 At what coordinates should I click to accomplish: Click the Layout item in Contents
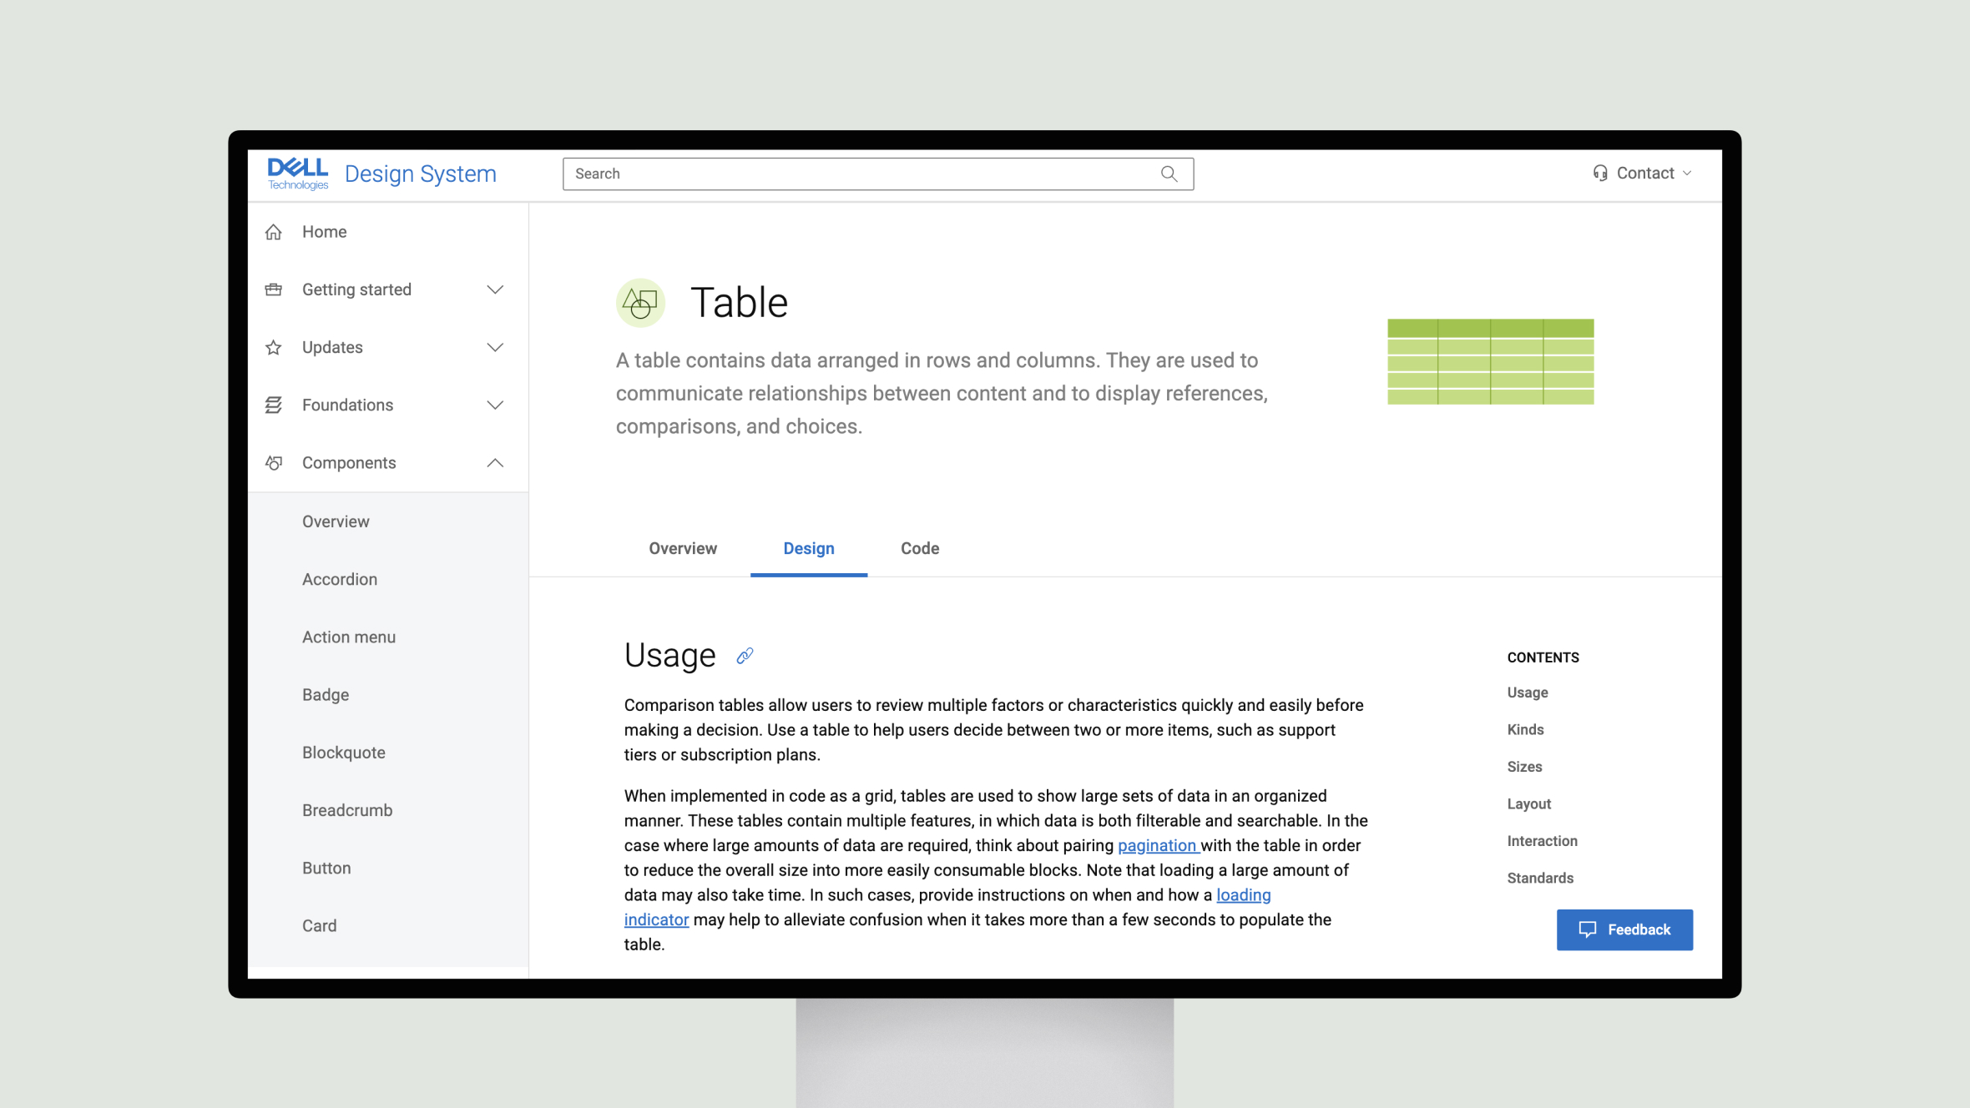coord(1529,803)
